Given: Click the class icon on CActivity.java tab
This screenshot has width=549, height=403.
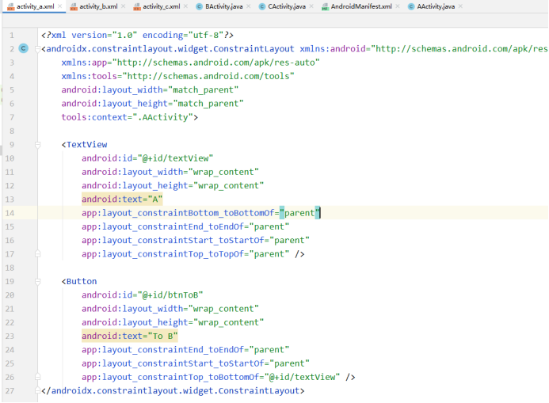Looking at the screenshot, I should click(x=262, y=6).
